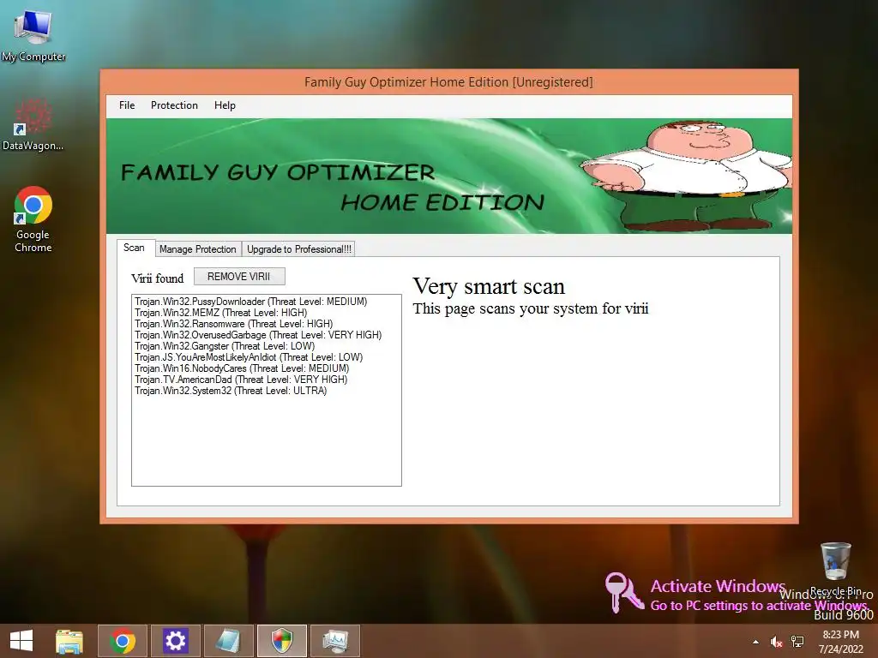Click the Very smart scan heading
Viewport: 878px width, 658px height.
(489, 286)
